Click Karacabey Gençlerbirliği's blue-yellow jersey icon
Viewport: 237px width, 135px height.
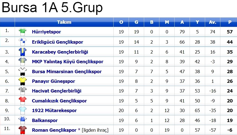pyautogui.click(x=22, y=52)
